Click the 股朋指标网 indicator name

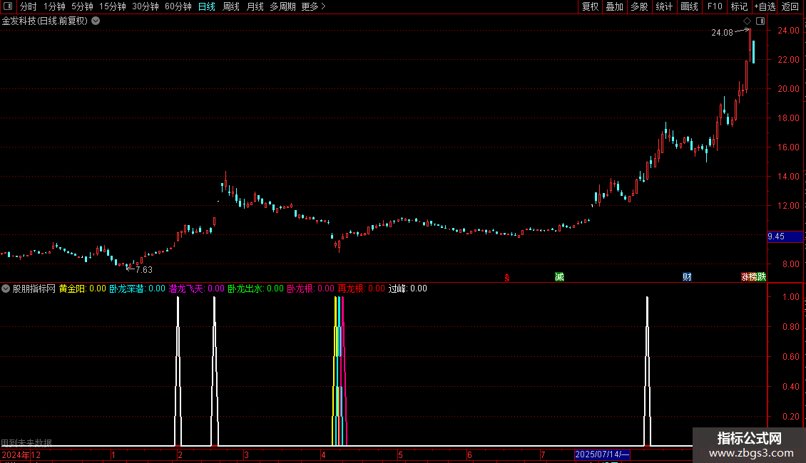pyautogui.click(x=34, y=288)
